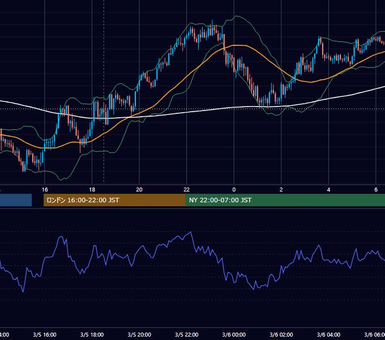Click the 22 hour label on price chart axis
The height and width of the screenshot is (340, 385).
(x=187, y=190)
